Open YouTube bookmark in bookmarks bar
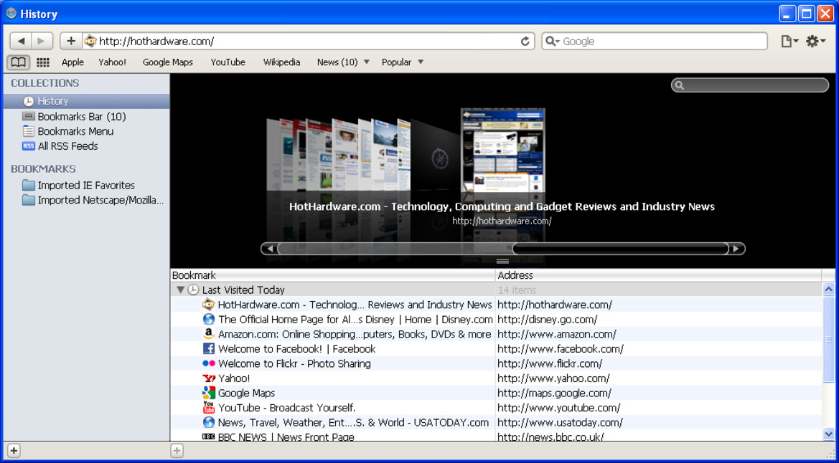Viewport: 839px width, 463px height. coord(228,62)
